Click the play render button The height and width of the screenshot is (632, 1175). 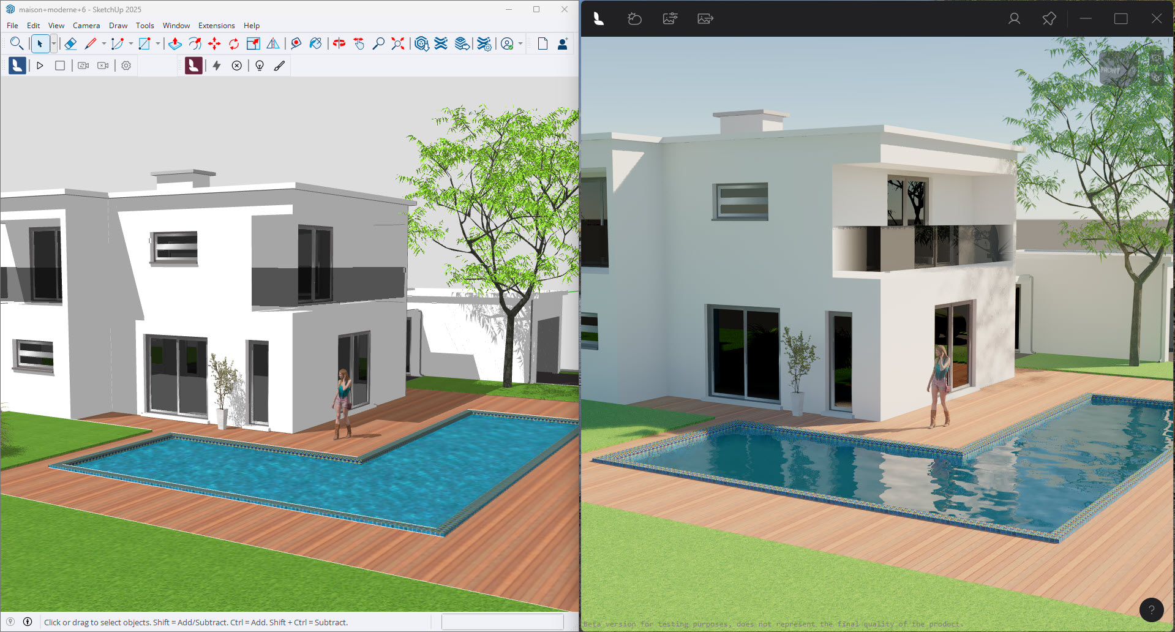(40, 66)
